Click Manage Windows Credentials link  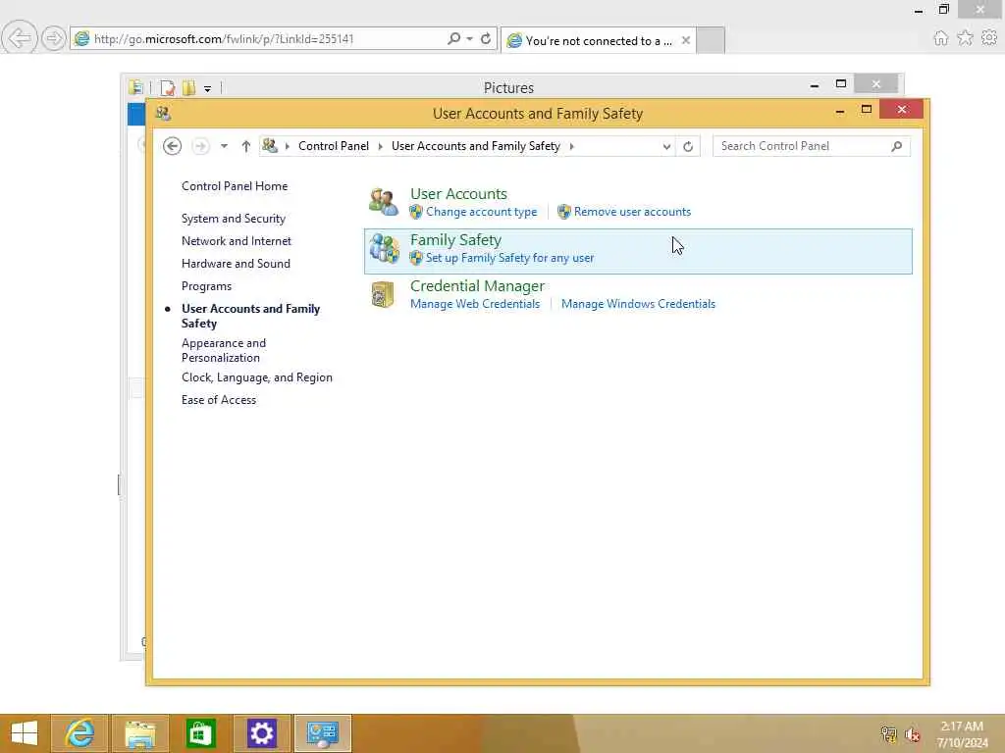coord(638,304)
